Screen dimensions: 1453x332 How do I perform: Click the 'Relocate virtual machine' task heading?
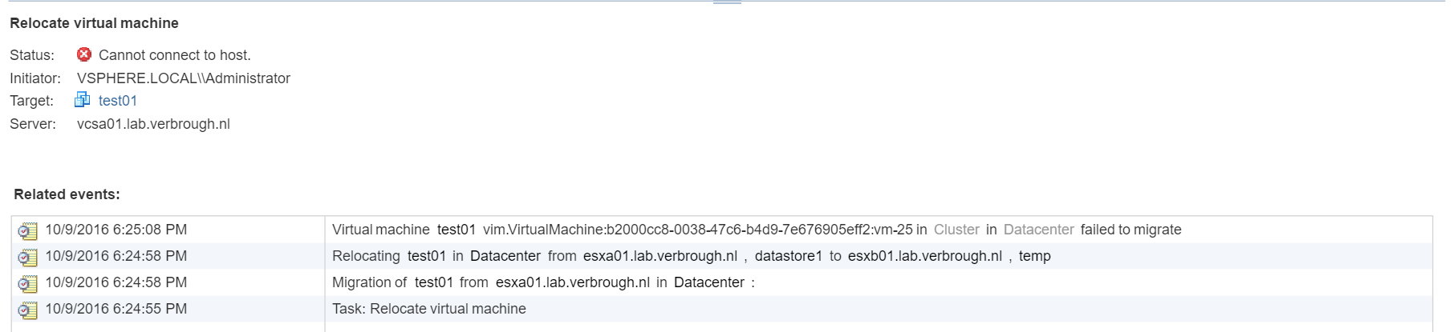(94, 23)
